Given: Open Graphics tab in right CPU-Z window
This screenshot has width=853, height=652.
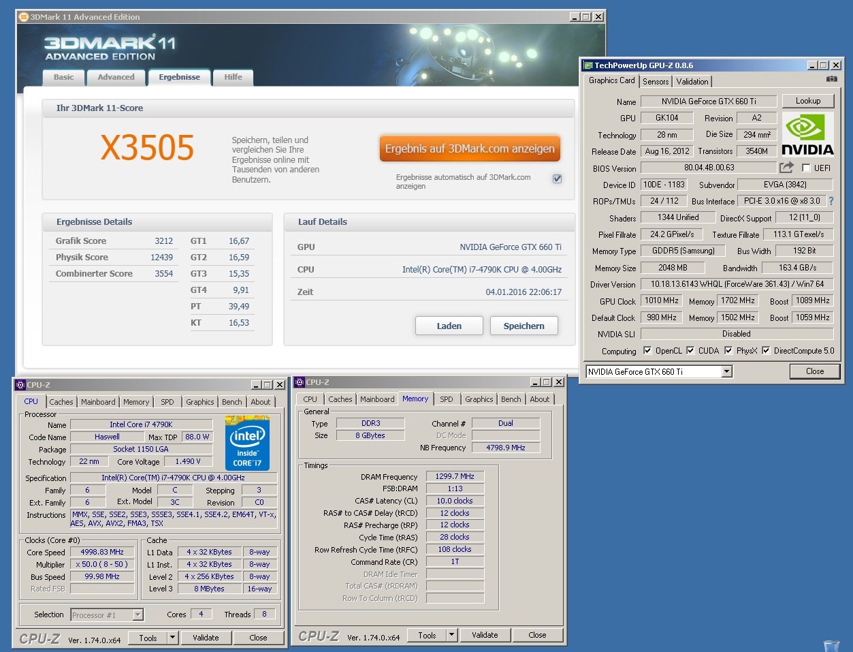Looking at the screenshot, I should click(x=479, y=399).
